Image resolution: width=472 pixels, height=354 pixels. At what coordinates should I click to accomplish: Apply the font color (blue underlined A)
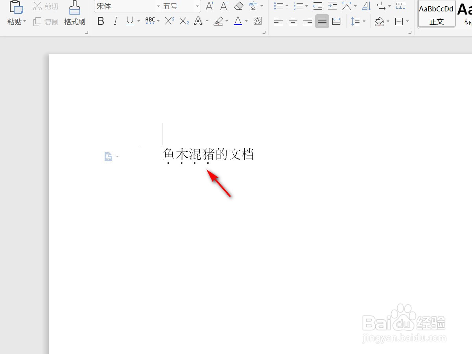click(238, 21)
